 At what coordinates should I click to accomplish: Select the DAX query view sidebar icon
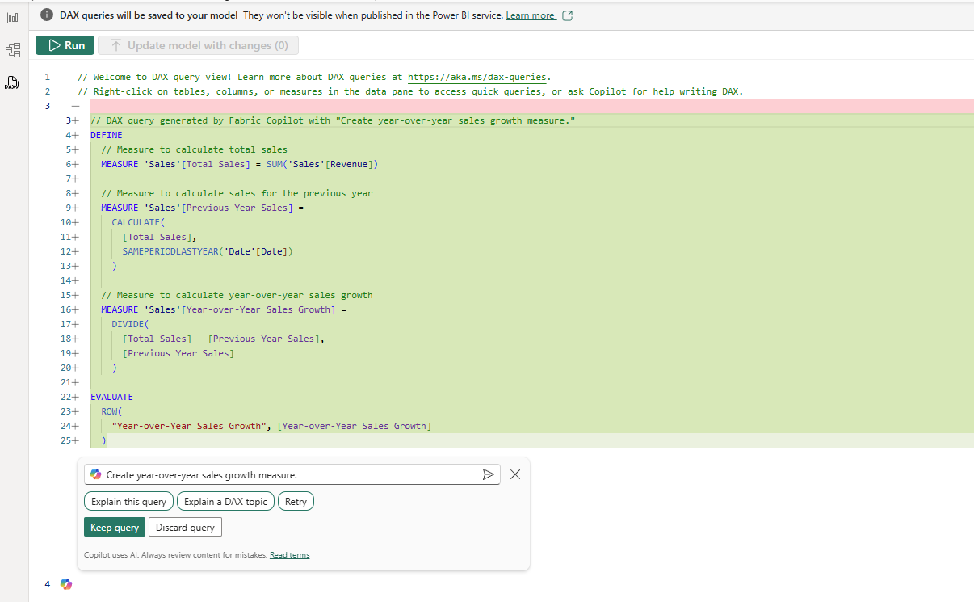[x=12, y=82]
